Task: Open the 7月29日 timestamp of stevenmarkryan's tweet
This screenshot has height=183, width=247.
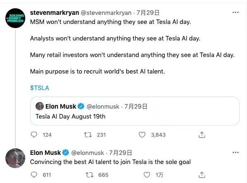Action: (x=148, y=13)
